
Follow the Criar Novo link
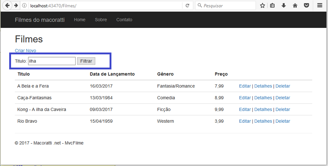(x=25, y=51)
